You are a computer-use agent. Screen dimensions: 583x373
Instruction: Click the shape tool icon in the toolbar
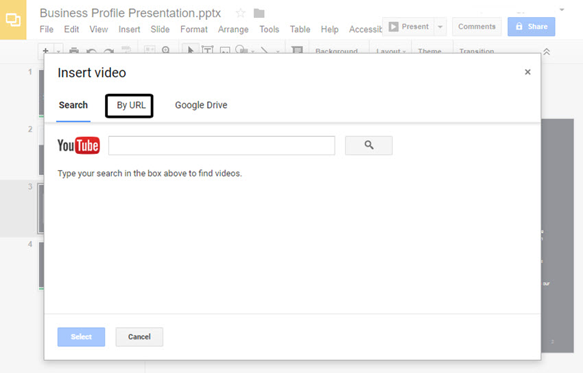point(241,49)
